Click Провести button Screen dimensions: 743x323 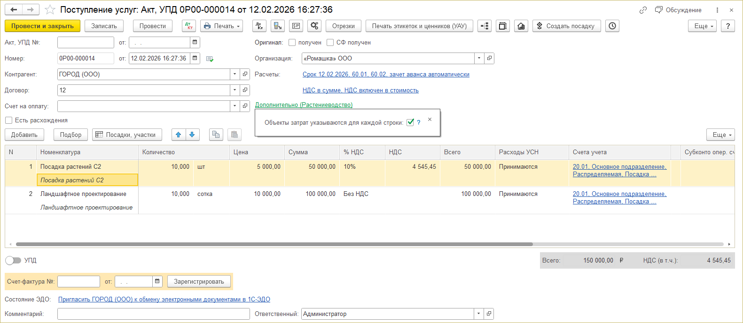click(153, 26)
